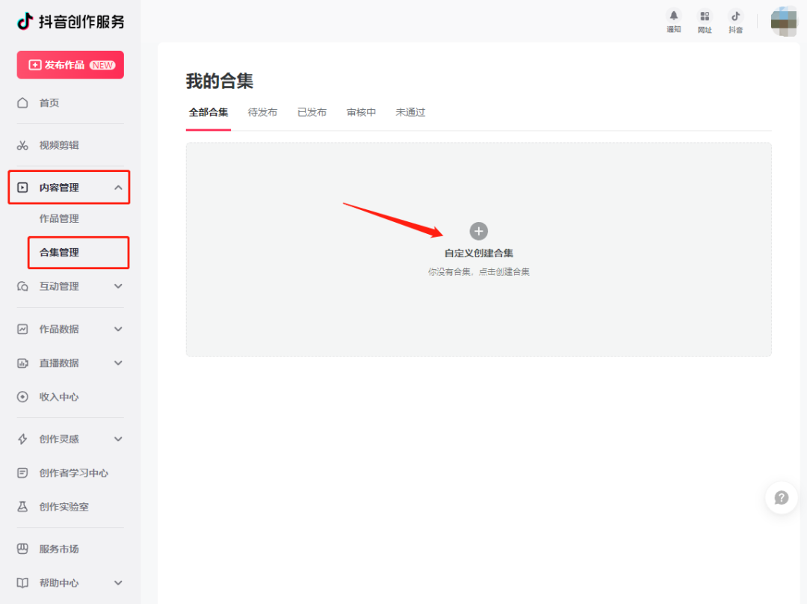807x604 pixels.
Task: Open the 抖音 shortcut icon in header
Action: [x=735, y=17]
